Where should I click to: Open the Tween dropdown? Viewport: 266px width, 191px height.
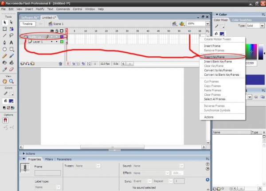coord(98,166)
